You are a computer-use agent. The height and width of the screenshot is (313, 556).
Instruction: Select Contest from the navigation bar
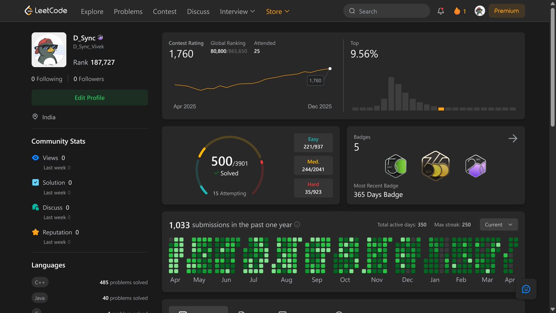[164, 11]
